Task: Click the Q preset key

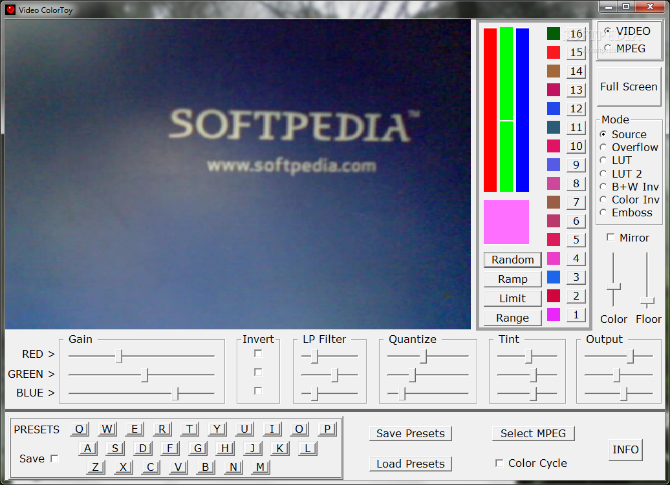Action: pyautogui.click(x=80, y=429)
